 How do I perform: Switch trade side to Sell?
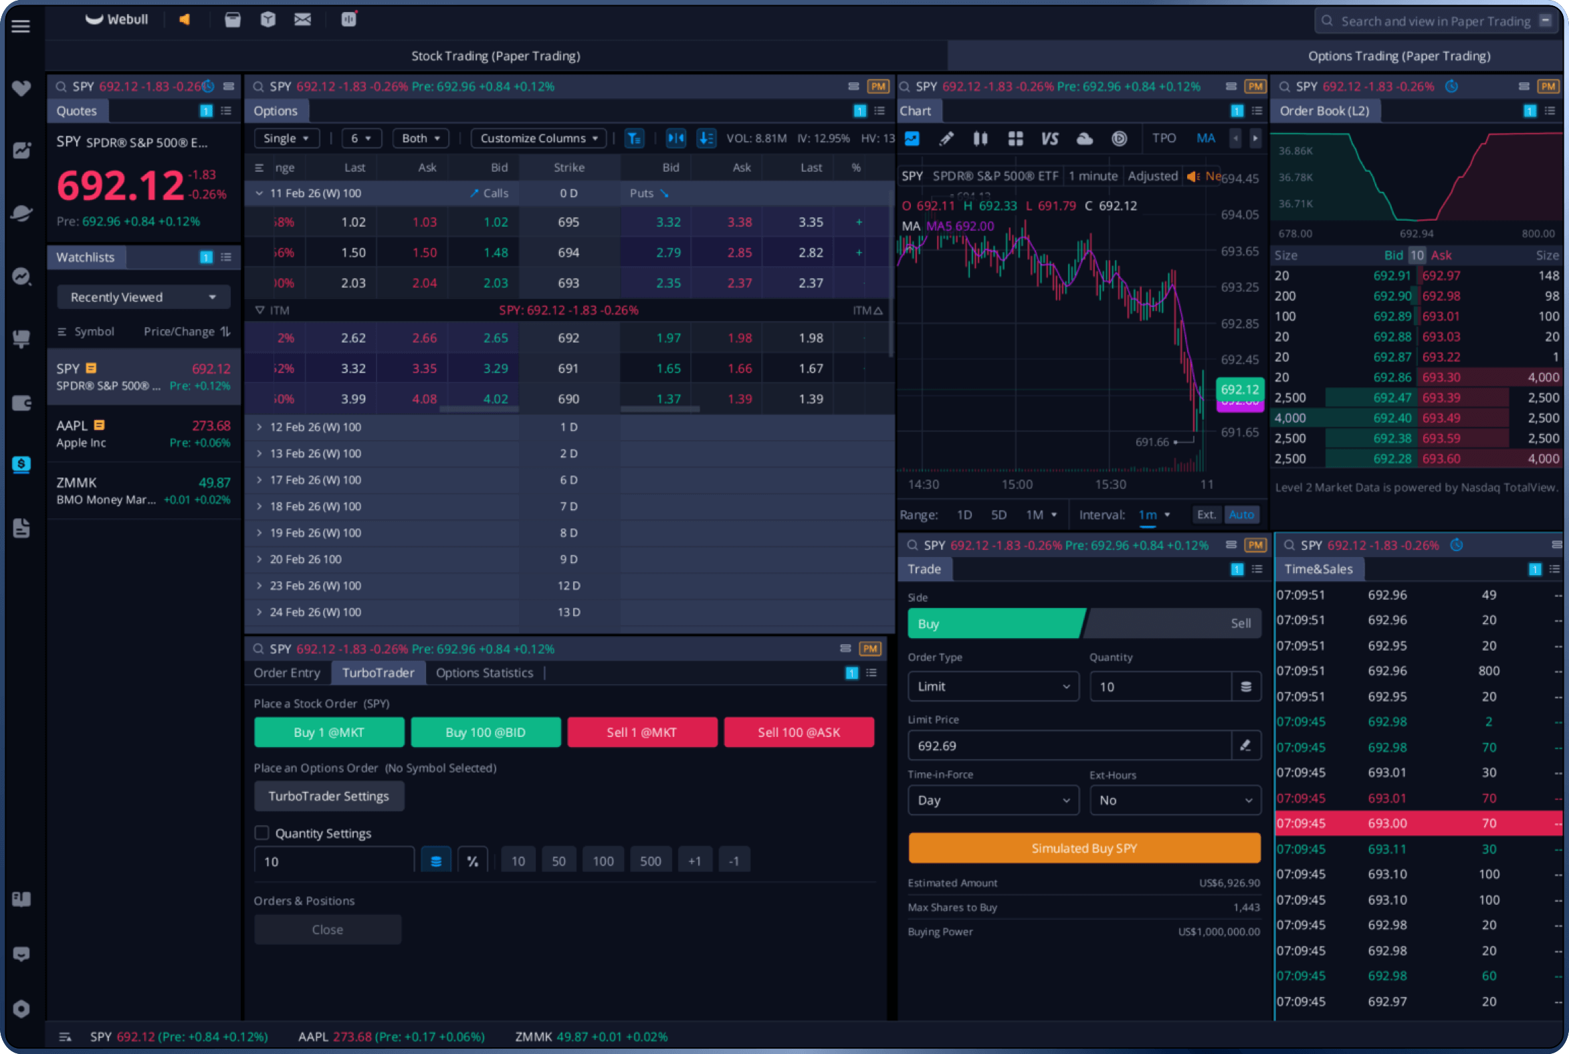1173,623
